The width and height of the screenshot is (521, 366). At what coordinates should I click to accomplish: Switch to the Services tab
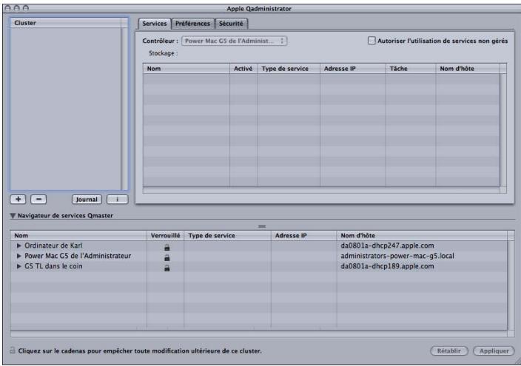click(x=155, y=24)
